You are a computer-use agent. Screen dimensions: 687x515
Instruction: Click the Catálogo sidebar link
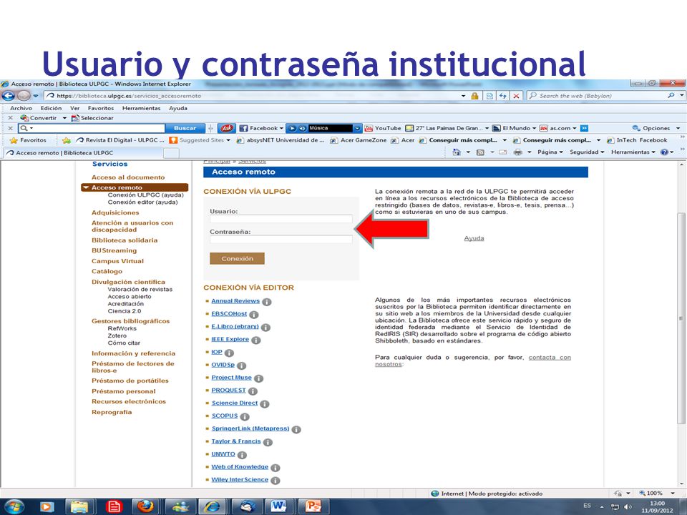[107, 271]
